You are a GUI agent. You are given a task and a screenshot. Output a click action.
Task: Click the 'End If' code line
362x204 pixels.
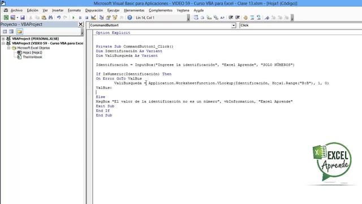[103, 111]
